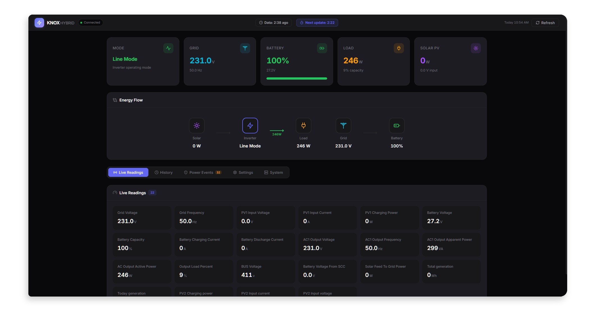Click the PV1 Input Current reading tile
The width and height of the screenshot is (595, 310).
(x=328, y=218)
